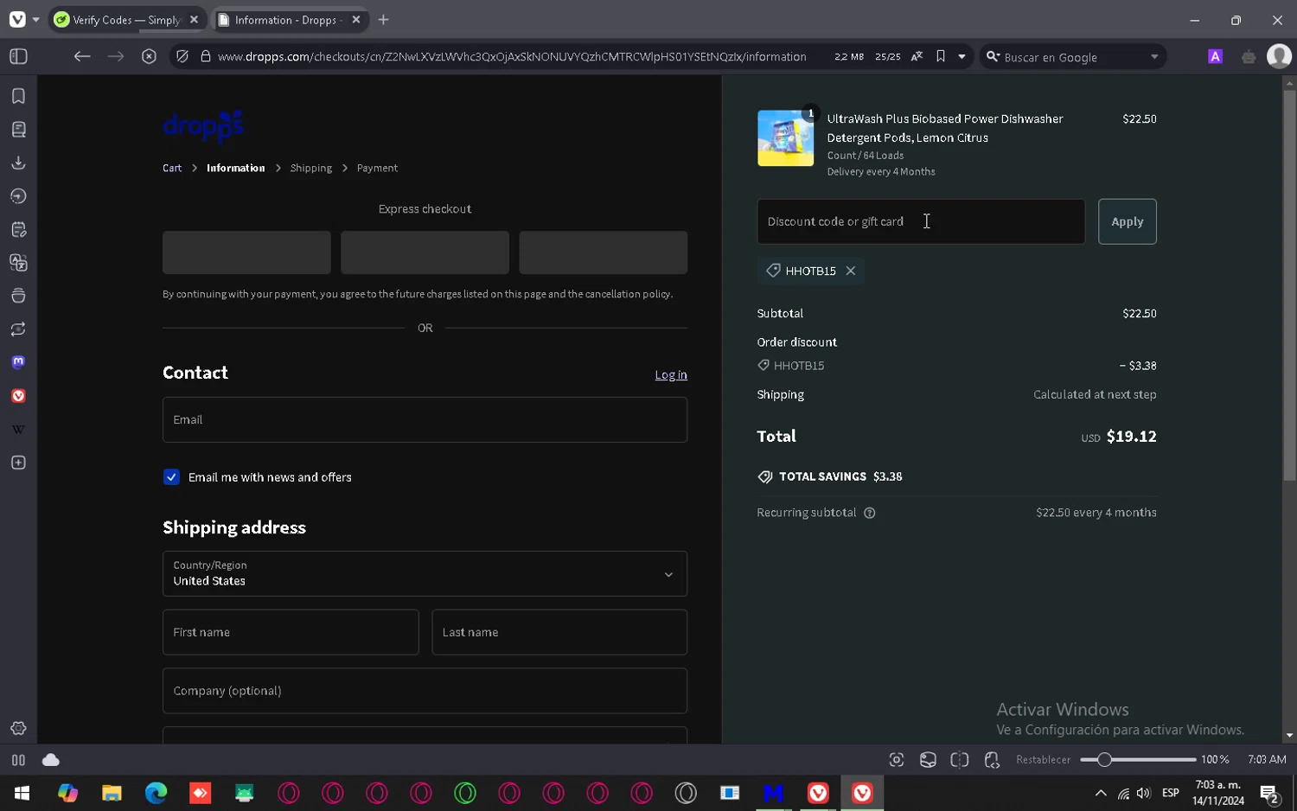Open the Translate panel in sidebar
The image size is (1297, 811).
pos(18,263)
